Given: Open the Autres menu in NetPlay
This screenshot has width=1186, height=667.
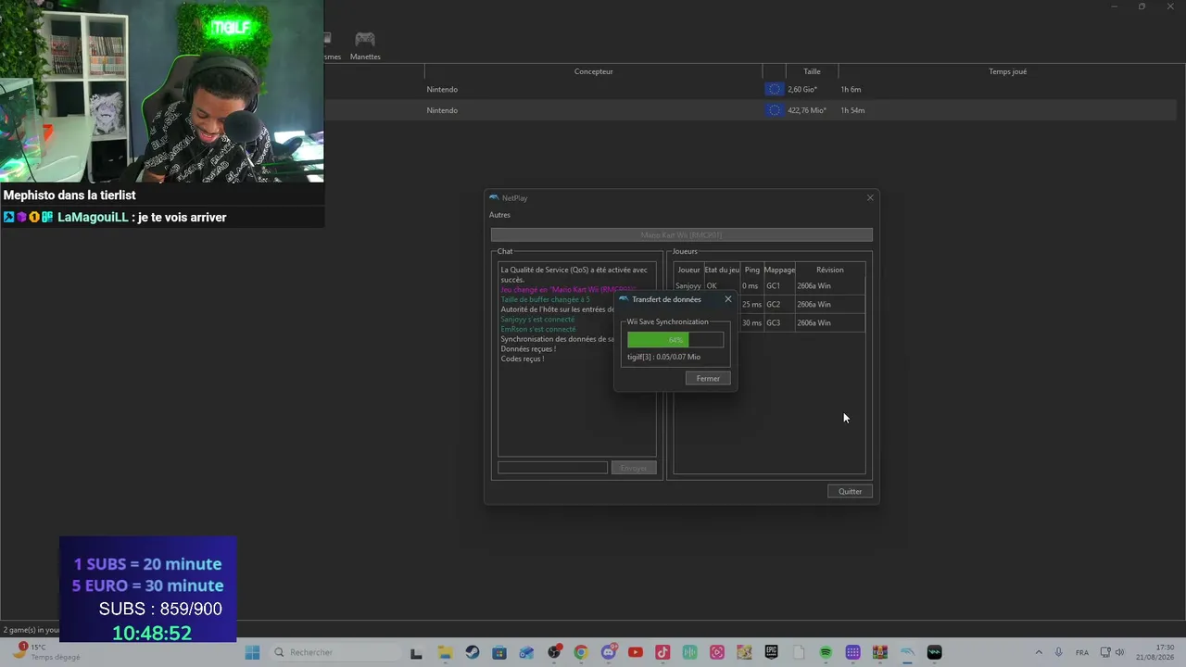Looking at the screenshot, I should 499,215.
